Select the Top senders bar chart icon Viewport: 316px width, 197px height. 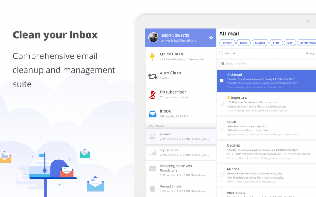click(x=153, y=152)
